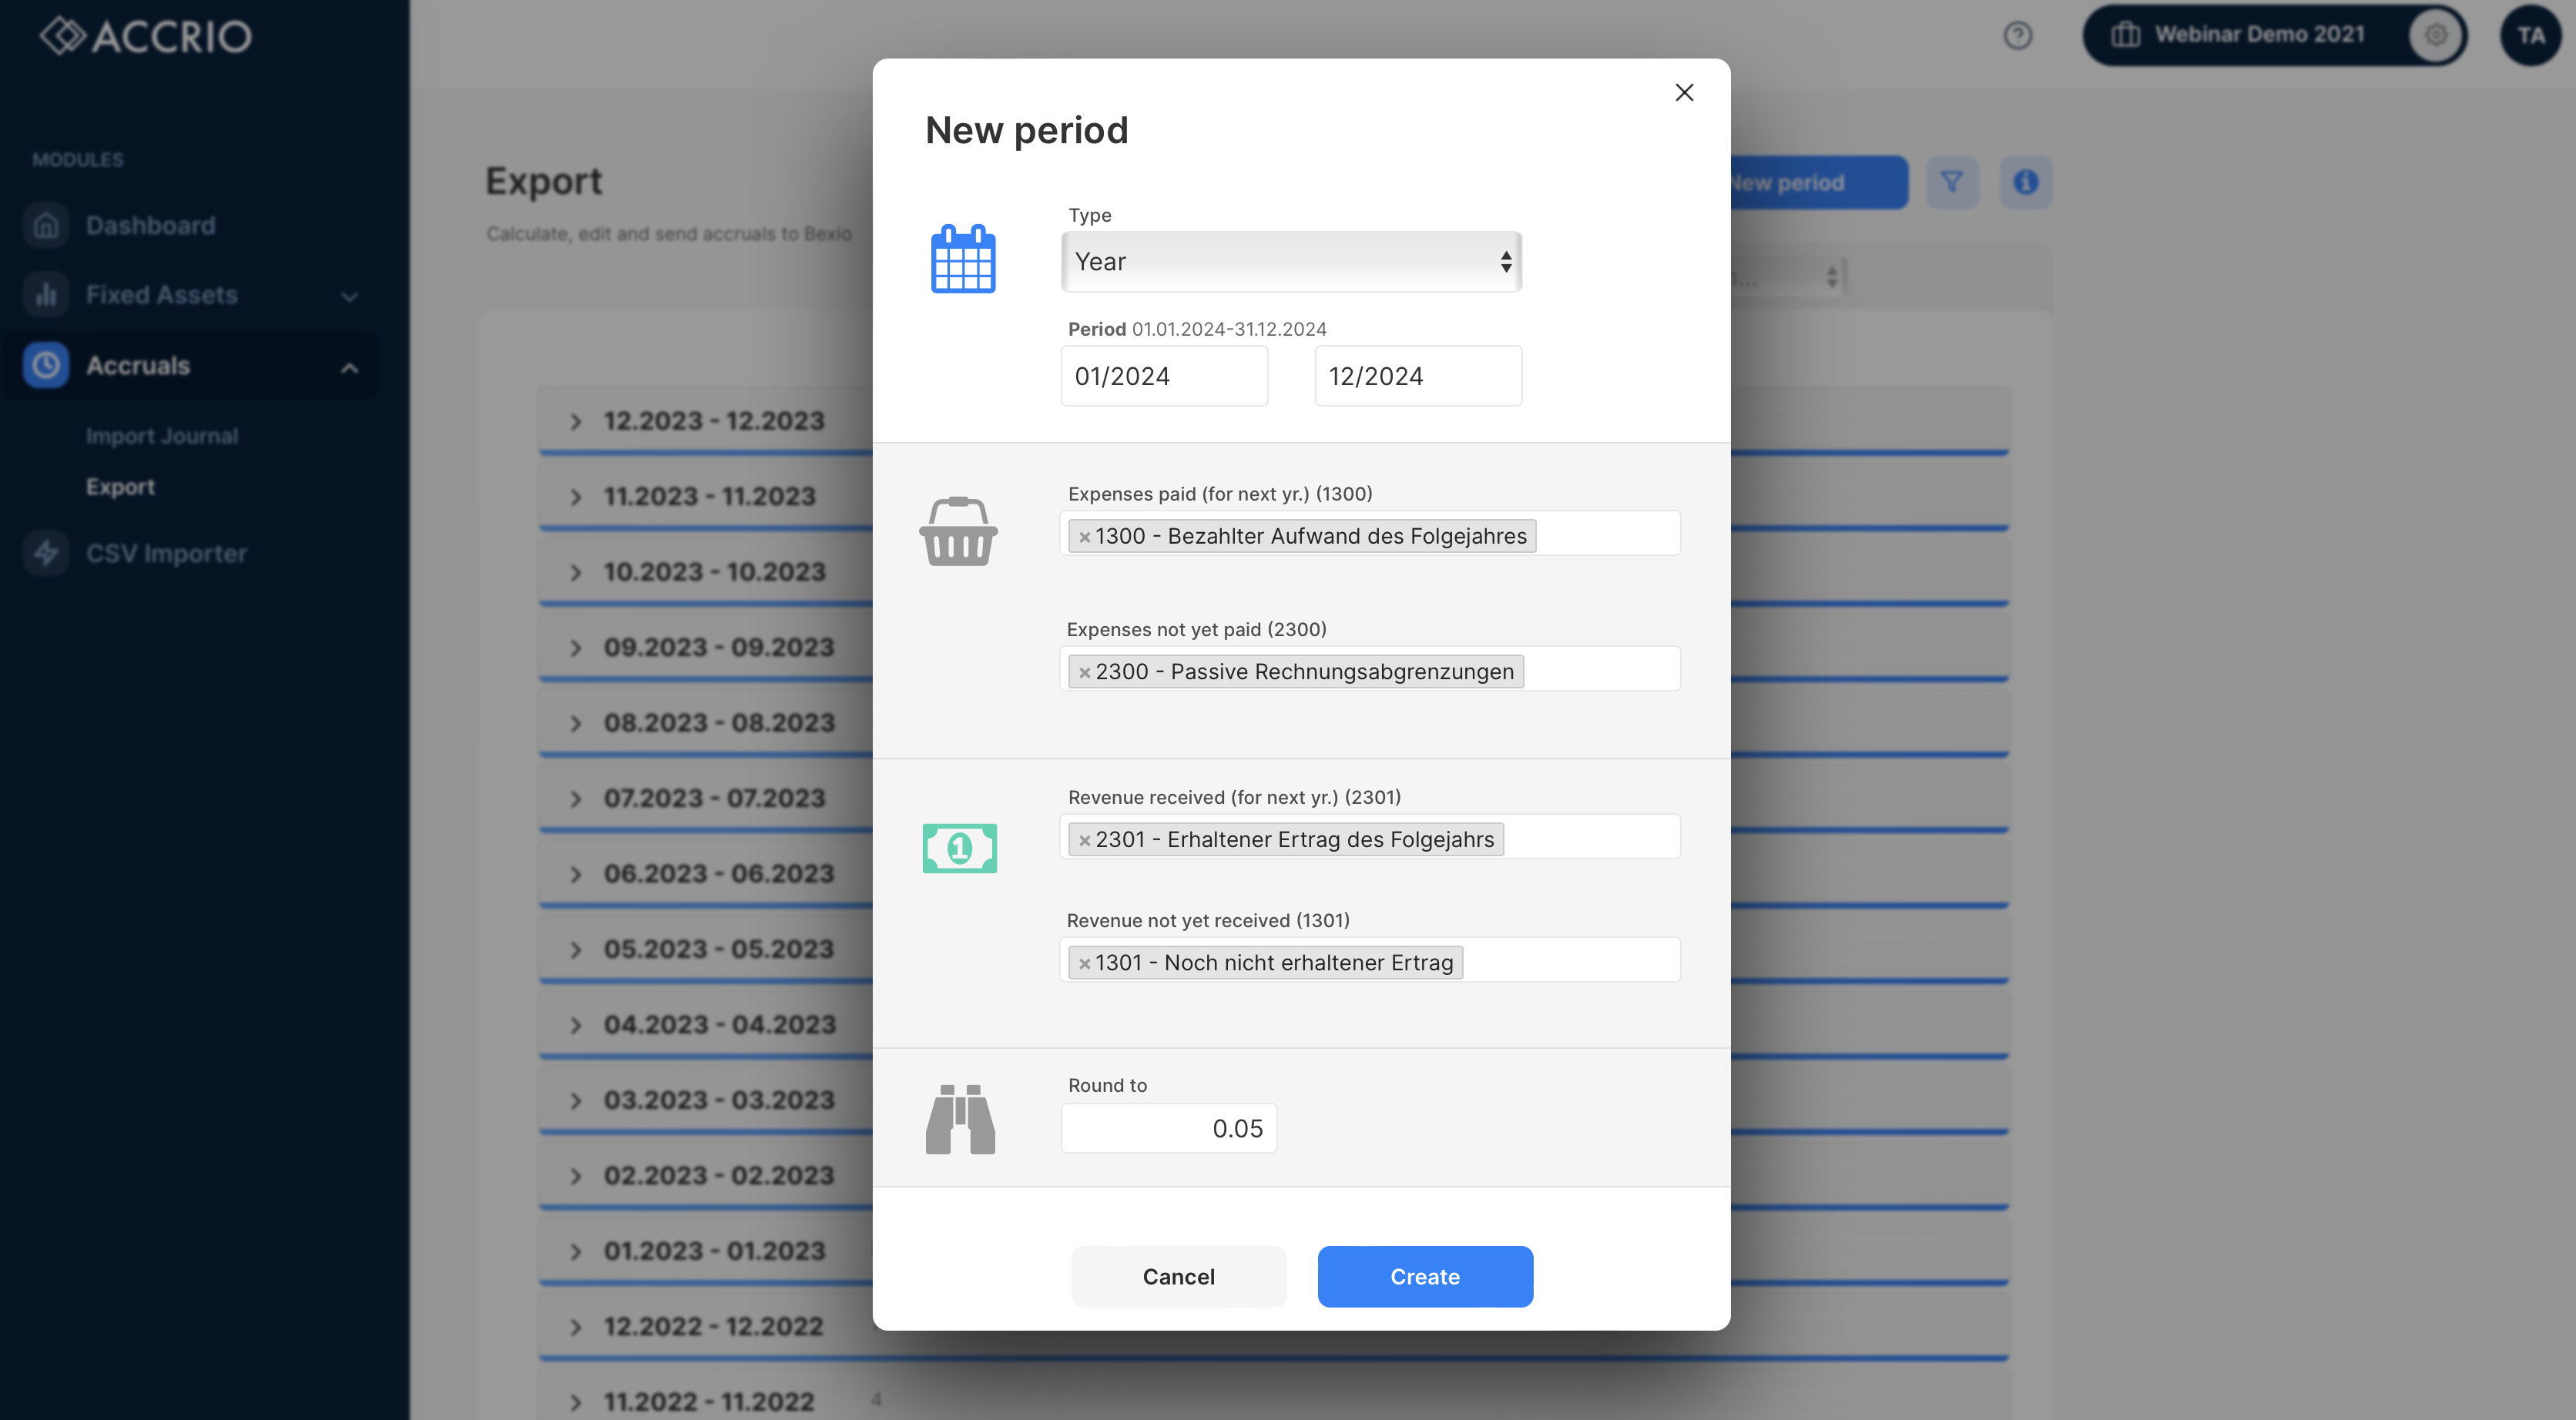The height and width of the screenshot is (1420, 2576).
Task: Remove the 2300 Passive Rechnungsabgrenzungen tag
Action: [1084, 673]
